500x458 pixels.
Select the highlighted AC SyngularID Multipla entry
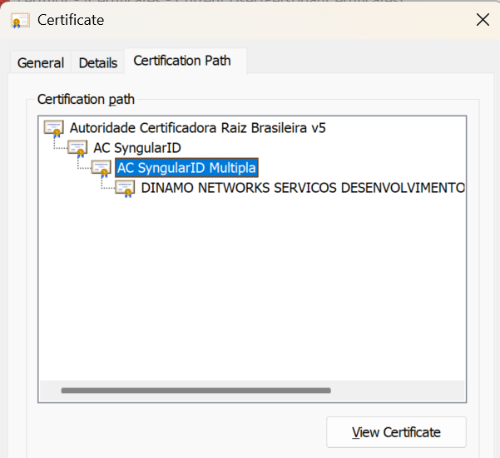pyautogui.click(x=187, y=168)
